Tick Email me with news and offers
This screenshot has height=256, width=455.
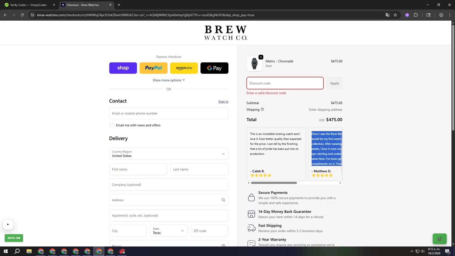[x=112, y=125]
